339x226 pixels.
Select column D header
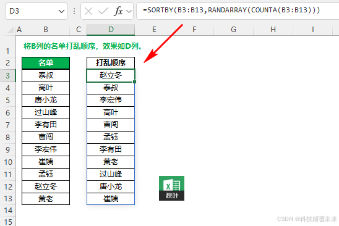[x=111, y=30]
